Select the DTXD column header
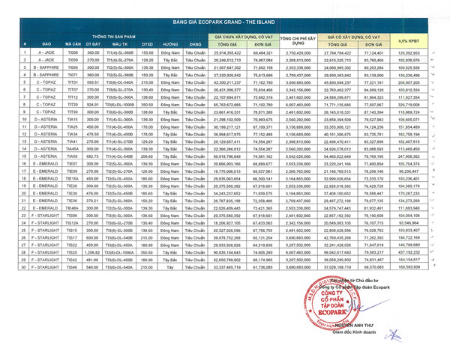 click(x=147, y=44)
